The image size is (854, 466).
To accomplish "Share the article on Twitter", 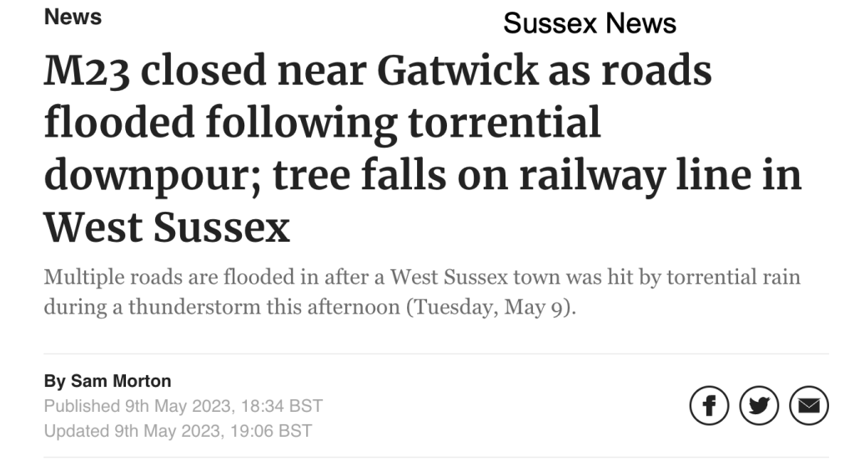I will coord(759,406).
